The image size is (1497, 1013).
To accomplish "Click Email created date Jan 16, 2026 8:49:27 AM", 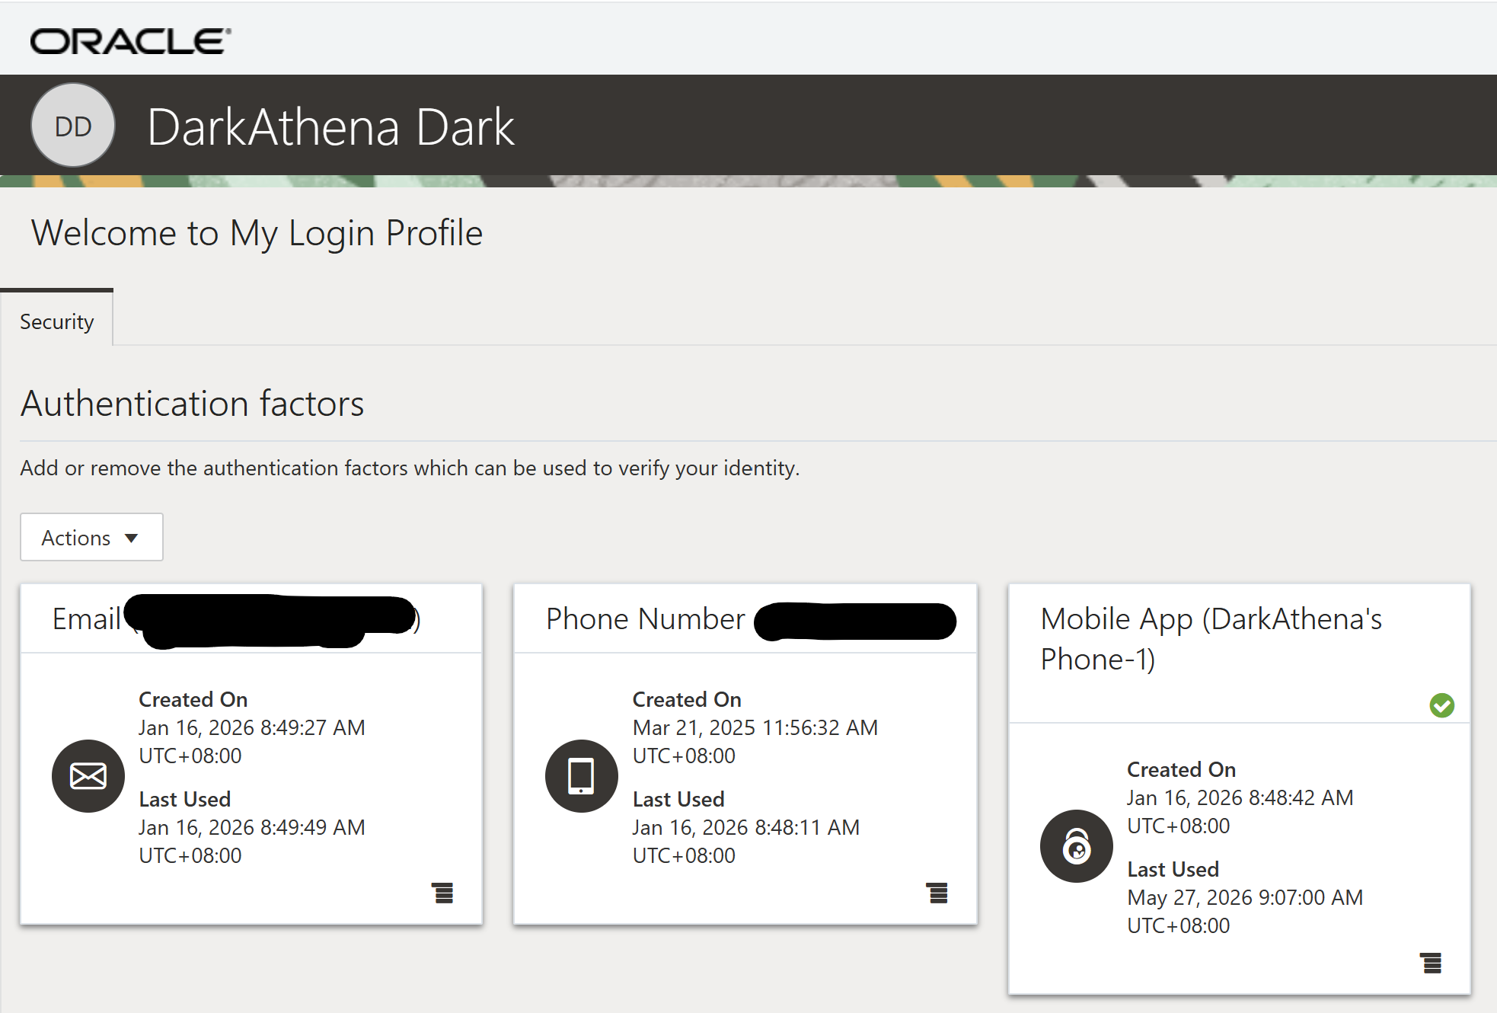I will [252, 742].
